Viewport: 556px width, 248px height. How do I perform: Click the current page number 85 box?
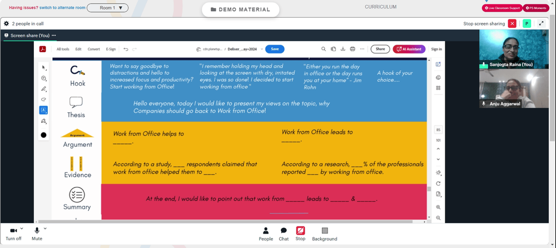click(438, 130)
